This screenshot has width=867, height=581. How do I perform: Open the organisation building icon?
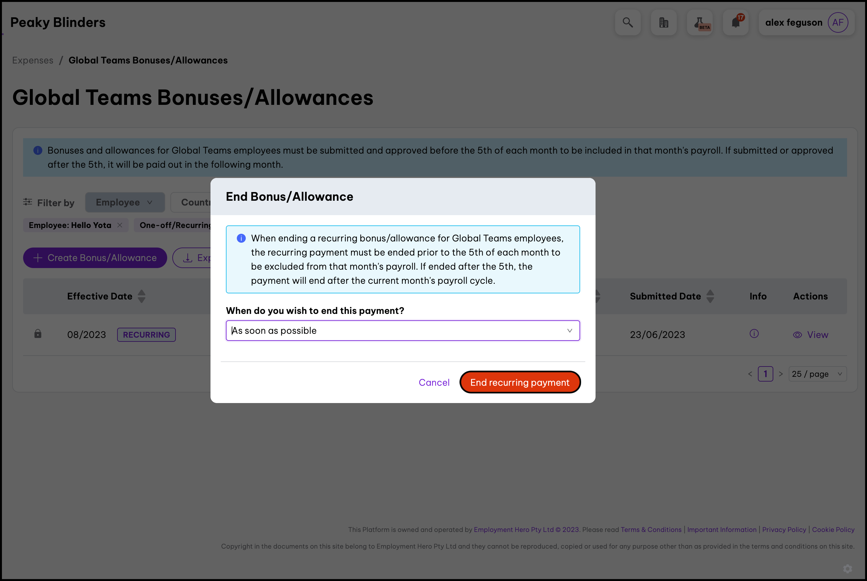tap(664, 22)
